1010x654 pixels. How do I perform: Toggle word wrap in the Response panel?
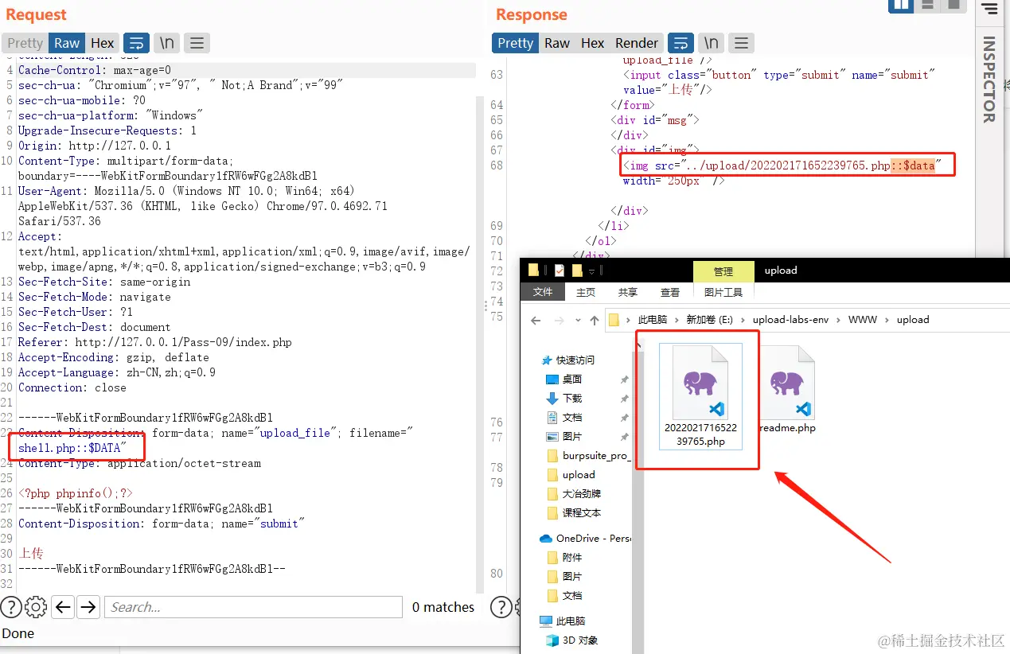click(x=680, y=43)
